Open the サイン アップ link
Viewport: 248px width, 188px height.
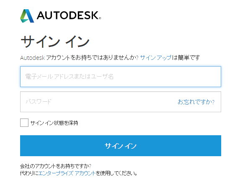pyautogui.click(x=156, y=57)
